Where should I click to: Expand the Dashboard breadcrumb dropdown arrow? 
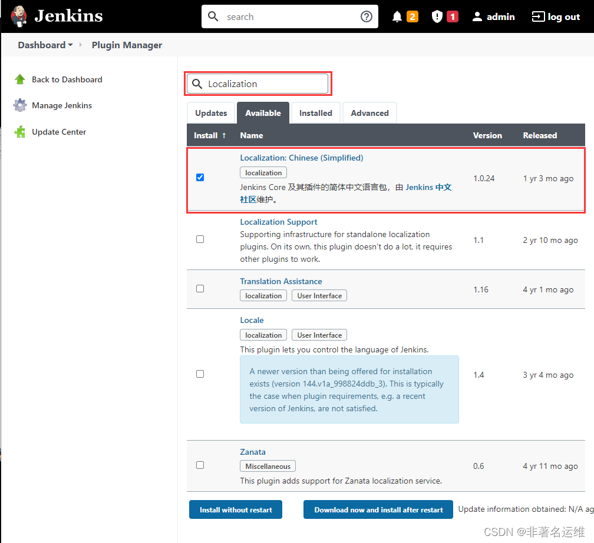point(71,45)
